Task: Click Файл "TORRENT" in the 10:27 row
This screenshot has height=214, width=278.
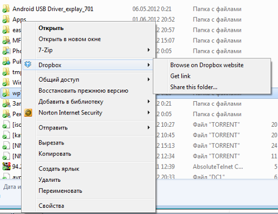Action: pyautogui.click(x=216, y=125)
